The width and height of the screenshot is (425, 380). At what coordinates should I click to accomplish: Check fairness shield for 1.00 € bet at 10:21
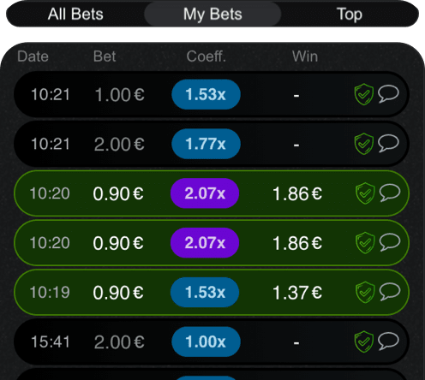[364, 94]
